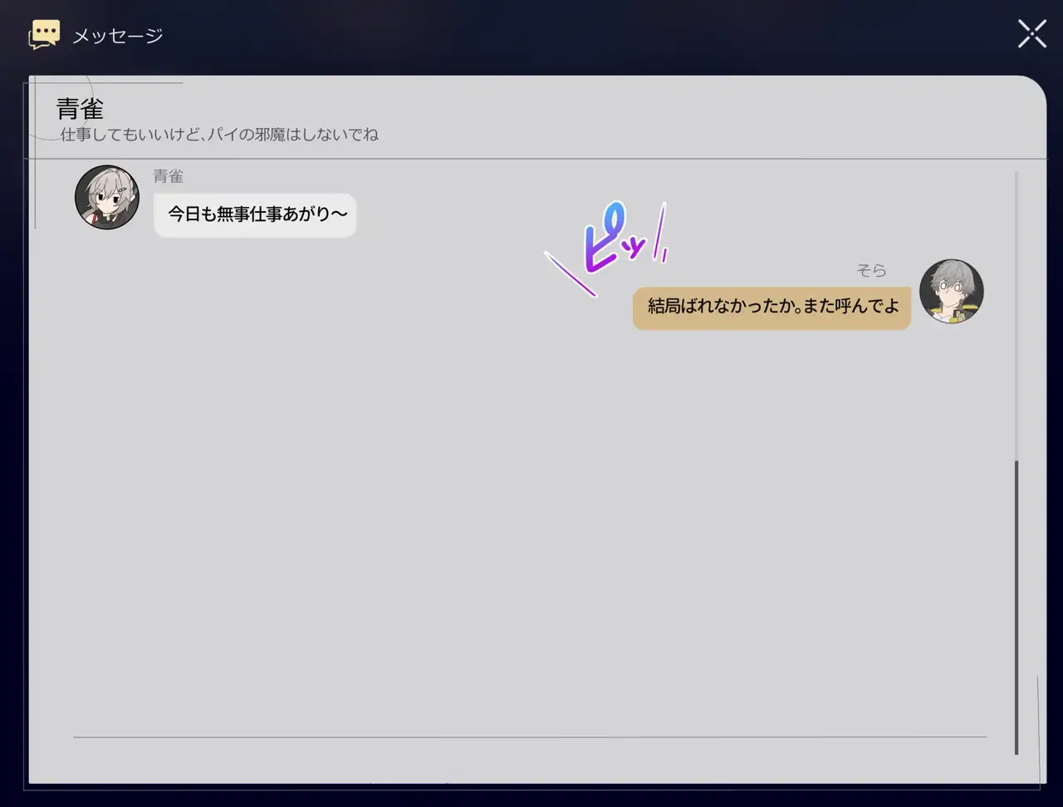
Task: Close the message window with X
Action: (x=1031, y=34)
